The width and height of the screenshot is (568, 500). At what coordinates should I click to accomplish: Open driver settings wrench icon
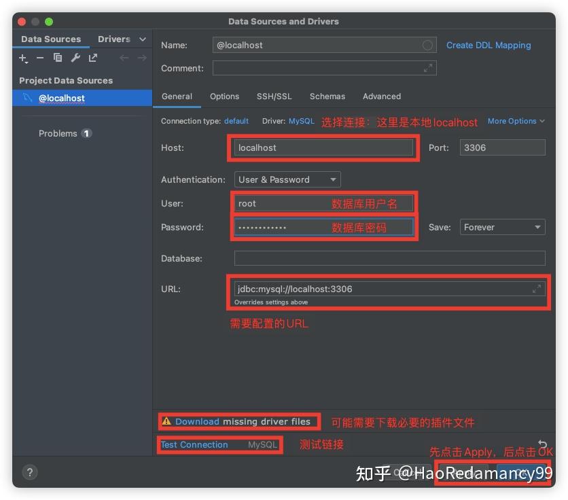pos(75,58)
